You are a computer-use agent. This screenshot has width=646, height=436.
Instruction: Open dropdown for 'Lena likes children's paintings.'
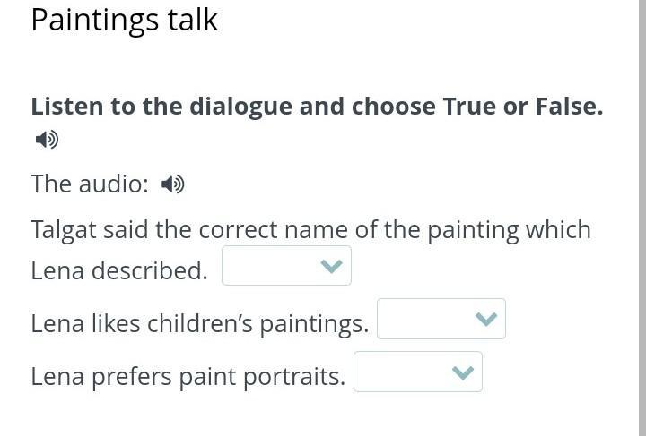coord(441,319)
